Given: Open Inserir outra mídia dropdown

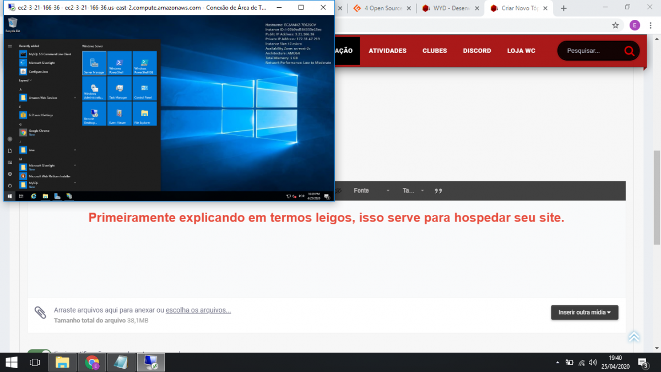Looking at the screenshot, I should [584, 312].
